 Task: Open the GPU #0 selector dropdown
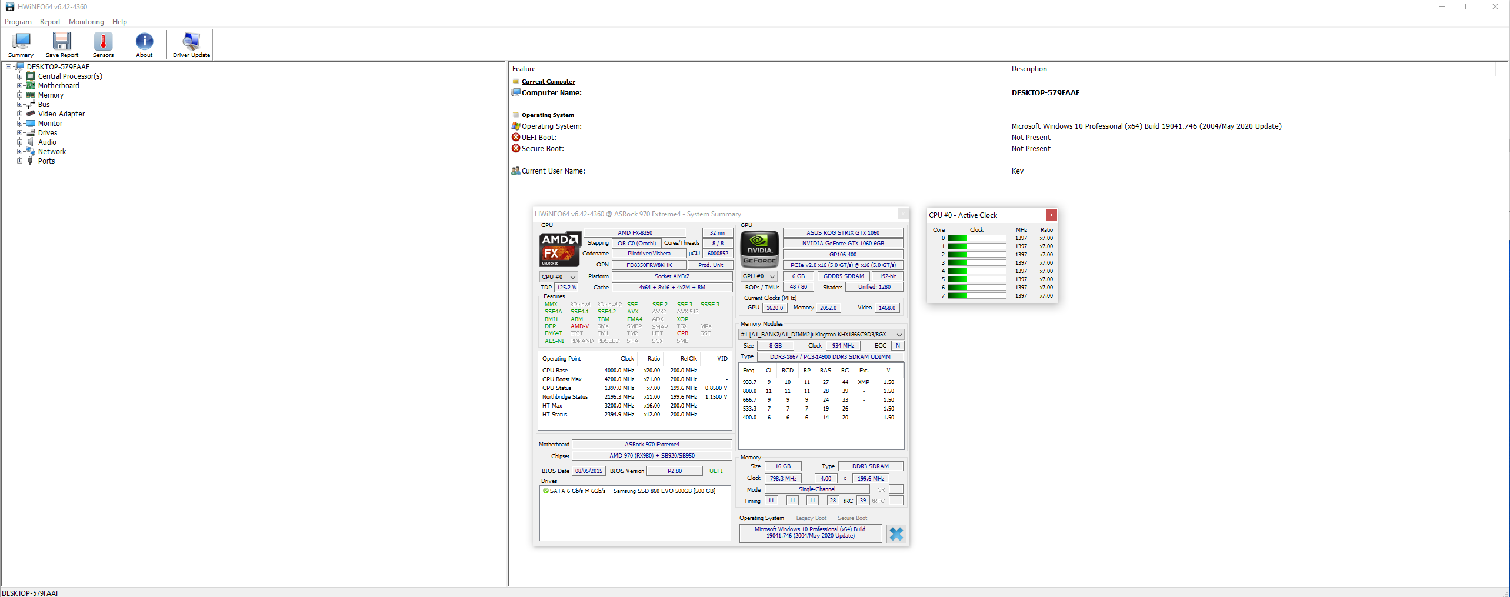pyautogui.click(x=759, y=276)
